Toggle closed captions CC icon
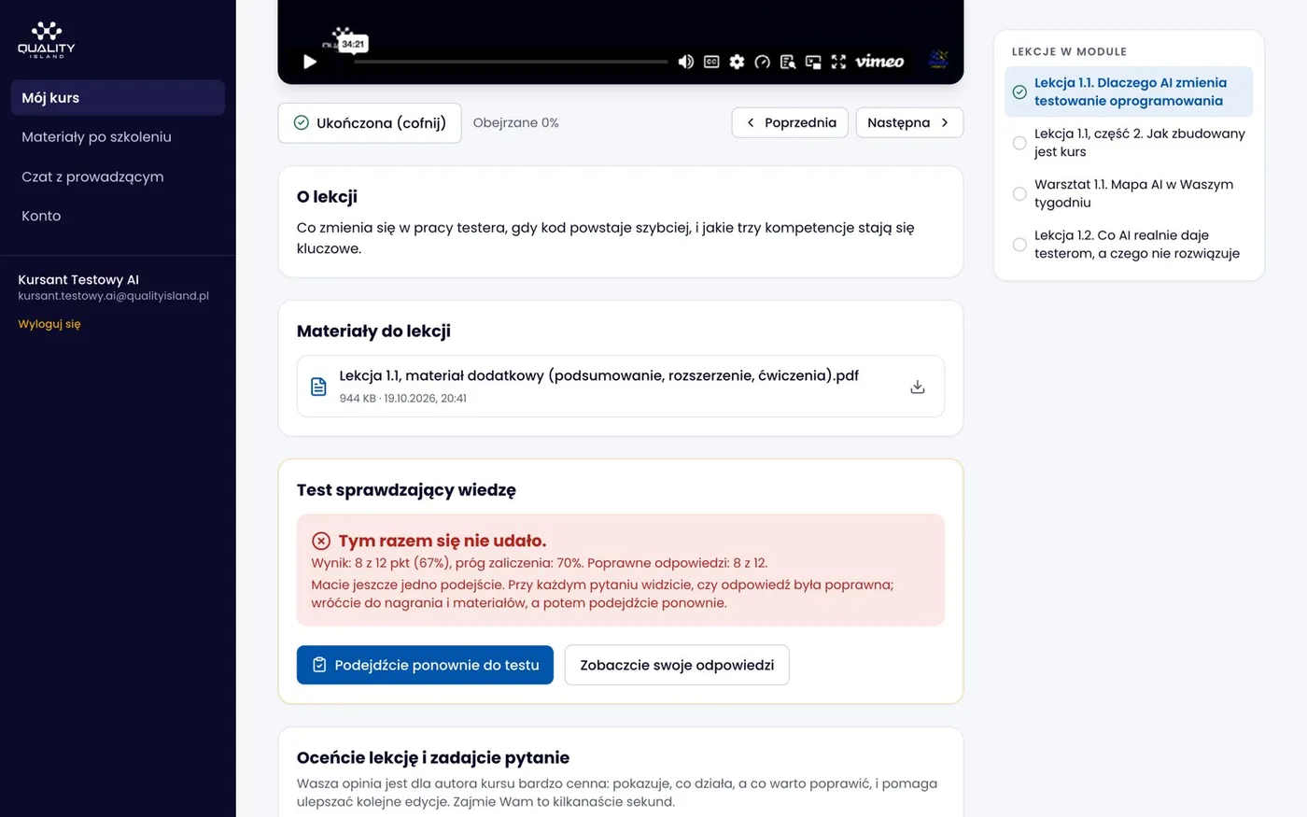The width and height of the screenshot is (1307, 817). click(x=711, y=62)
